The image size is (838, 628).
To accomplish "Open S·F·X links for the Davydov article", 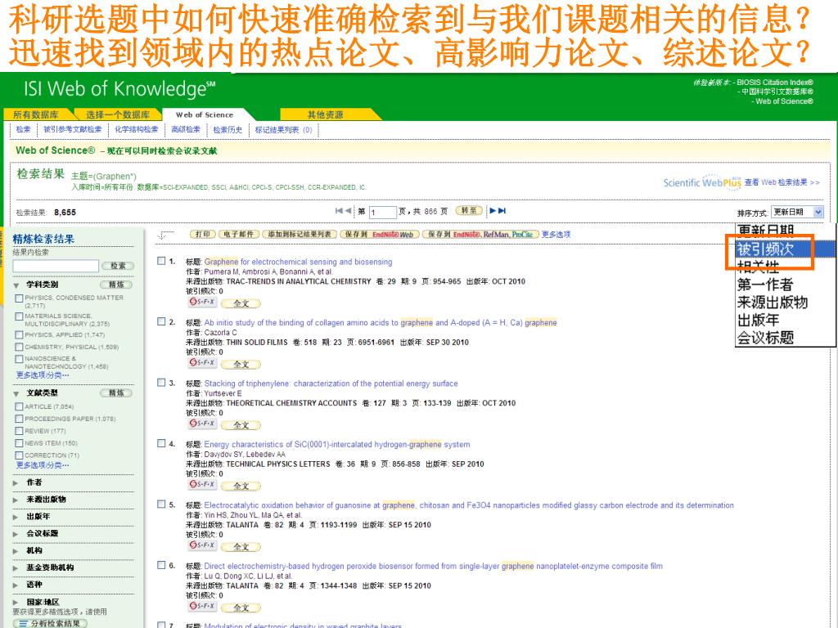I will pos(202,485).
